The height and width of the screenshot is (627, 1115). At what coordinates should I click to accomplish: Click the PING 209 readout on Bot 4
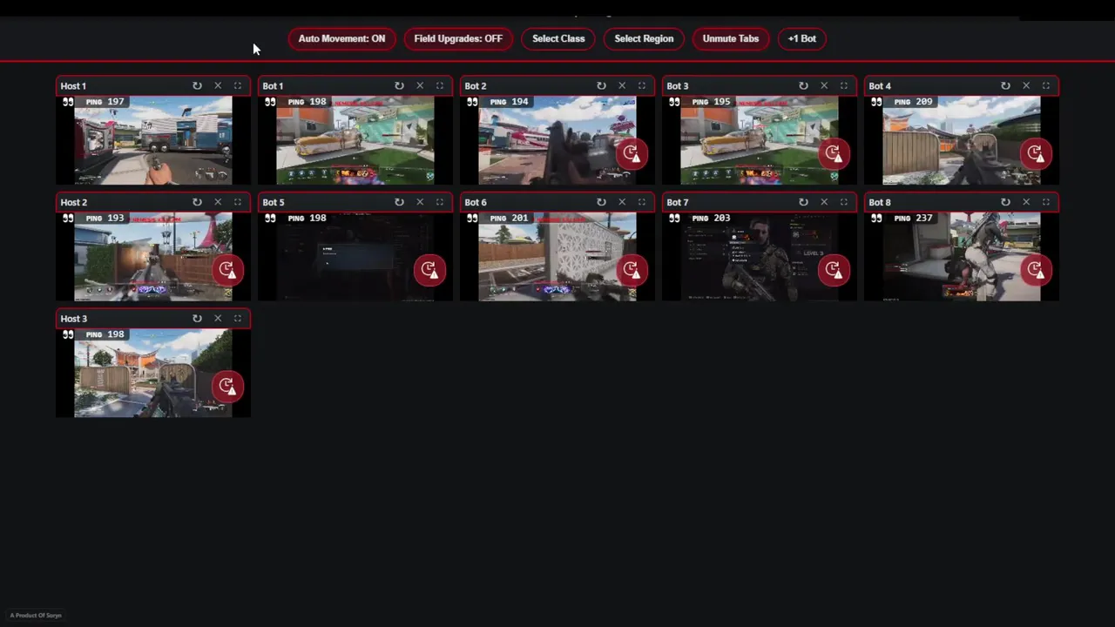click(913, 102)
